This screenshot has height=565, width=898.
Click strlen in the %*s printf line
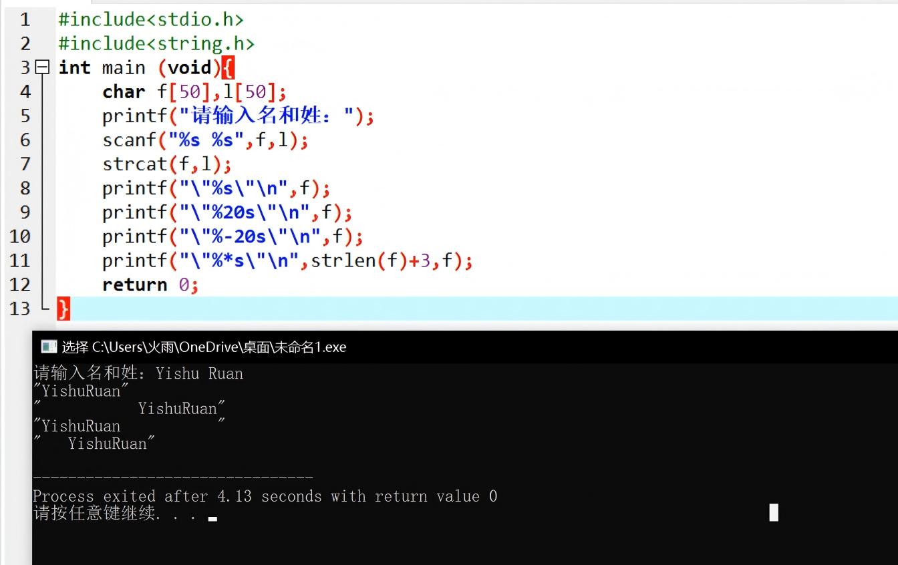343,260
